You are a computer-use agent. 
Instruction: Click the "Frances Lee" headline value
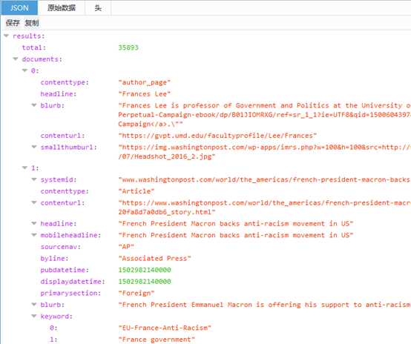coord(144,94)
